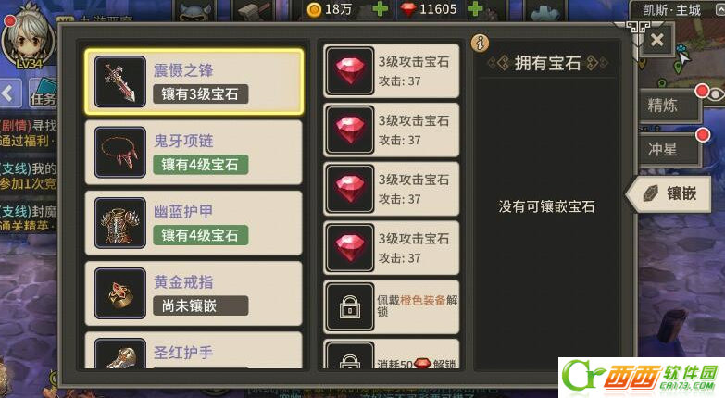Select the 幽蓝护甲 armor icon
Image resolution: width=725 pixels, height=398 pixels.
coord(120,223)
